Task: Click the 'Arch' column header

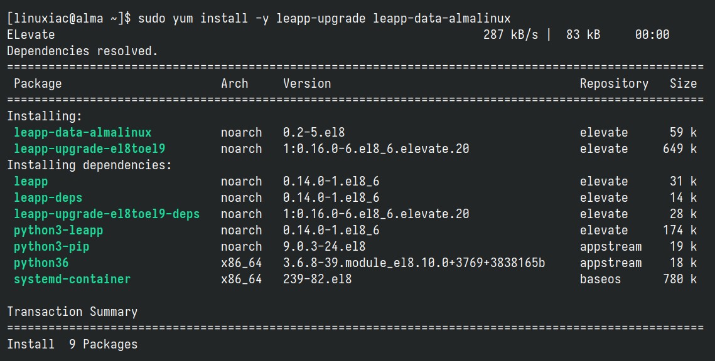Action: (x=234, y=84)
